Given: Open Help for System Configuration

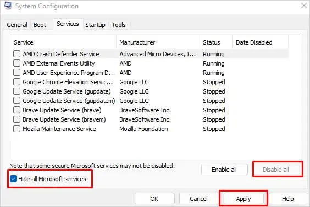Looking at the screenshot, I should (x=288, y=199).
